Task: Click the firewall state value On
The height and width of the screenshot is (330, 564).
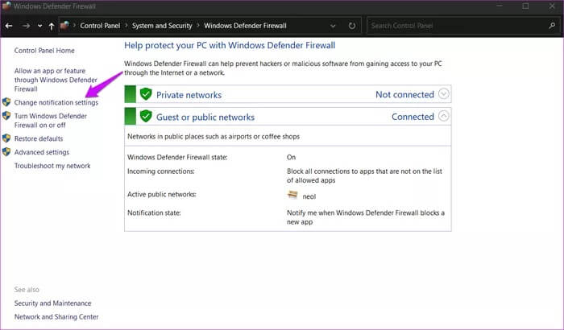Action: pyautogui.click(x=291, y=158)
